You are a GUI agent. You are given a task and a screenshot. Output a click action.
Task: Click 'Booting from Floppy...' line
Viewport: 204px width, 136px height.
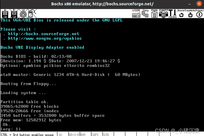click(x=28, y=84)
